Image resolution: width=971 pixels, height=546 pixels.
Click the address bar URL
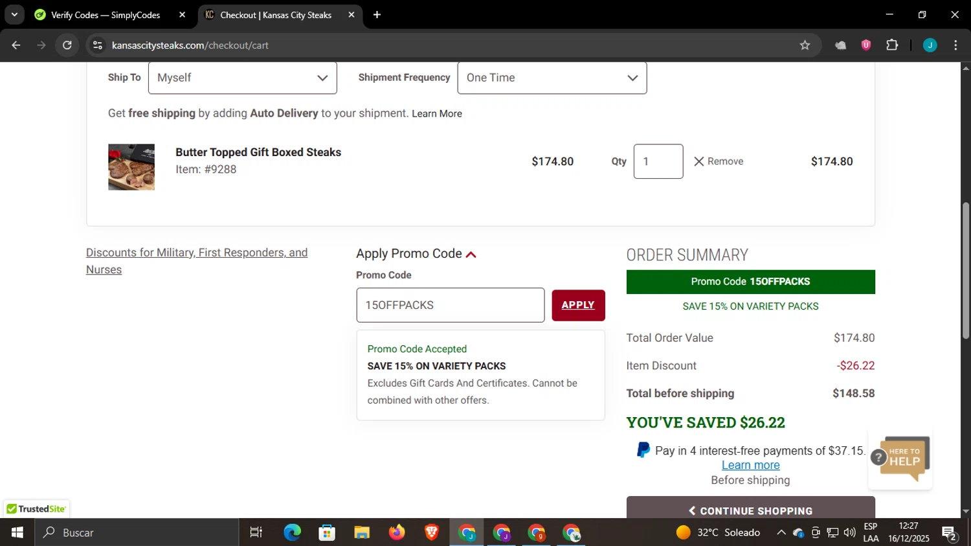[190, 45]
